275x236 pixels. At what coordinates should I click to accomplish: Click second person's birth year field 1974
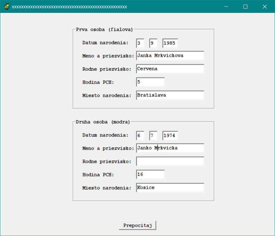tap(170, 136)
